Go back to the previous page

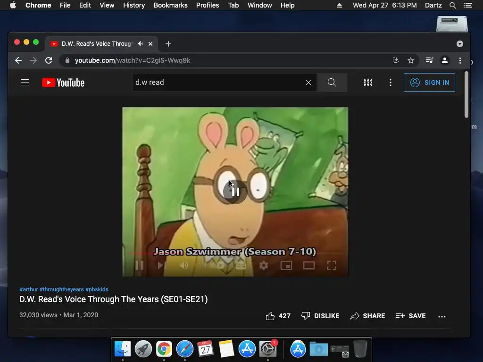click(x=18, y=60)
